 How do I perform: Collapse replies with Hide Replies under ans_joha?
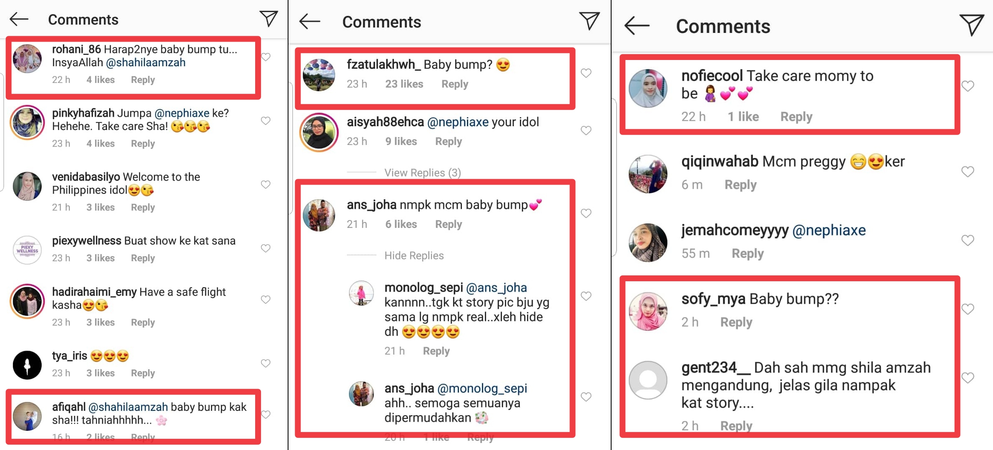pyautogui.click(x=414, y=255)
